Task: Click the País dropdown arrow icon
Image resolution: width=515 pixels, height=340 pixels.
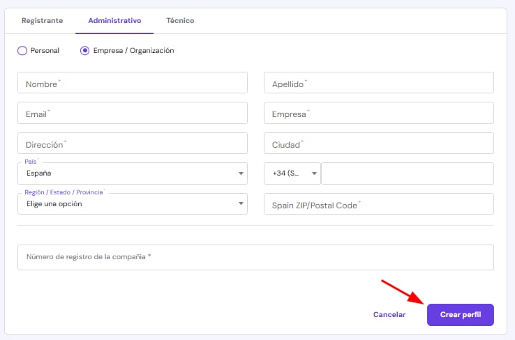Action: [241, 173]
